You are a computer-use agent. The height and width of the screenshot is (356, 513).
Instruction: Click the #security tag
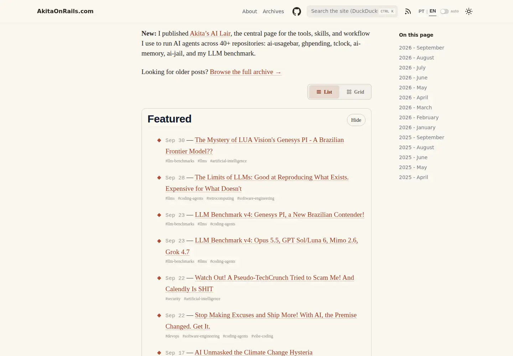tap(173, 299)
